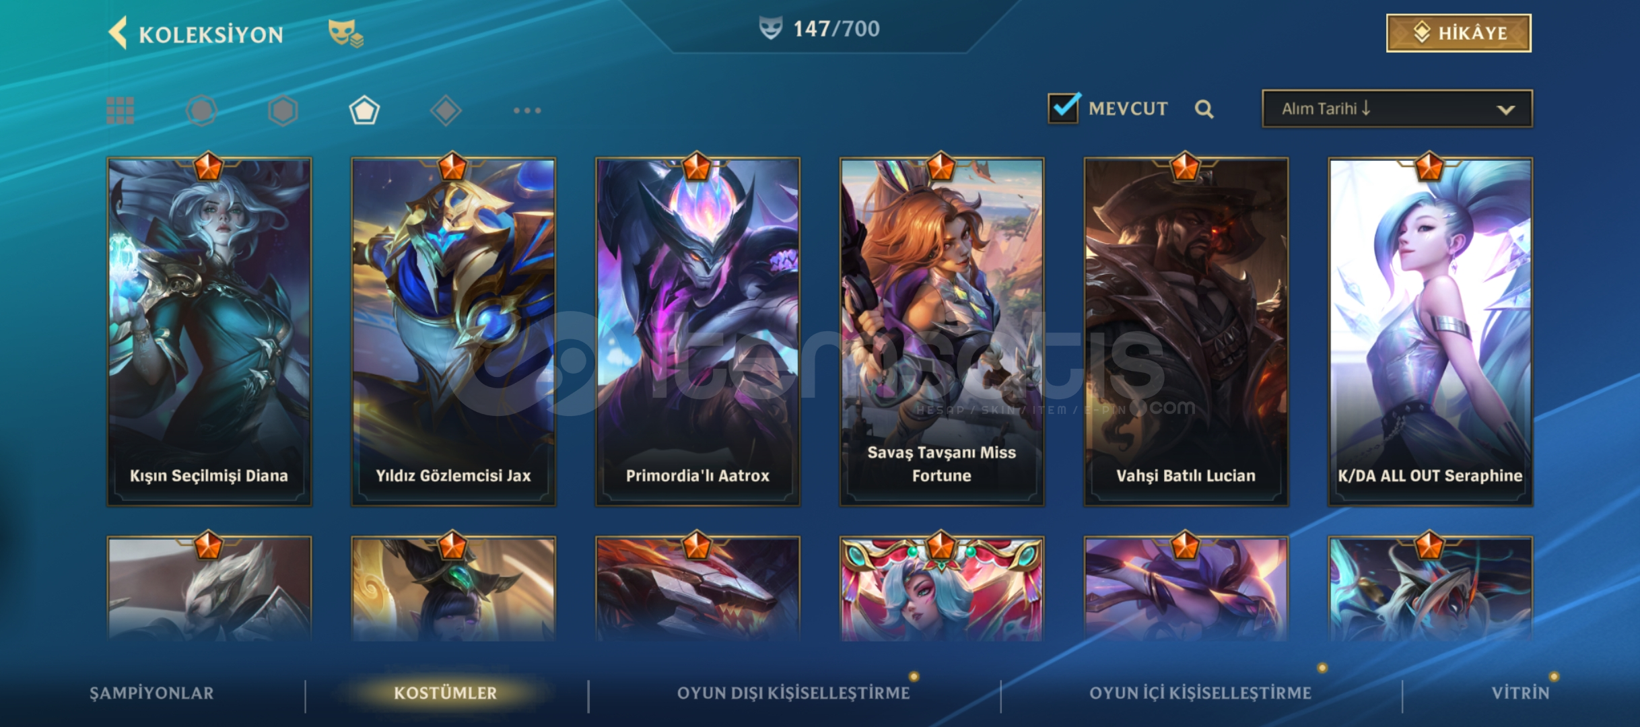
Task: Switch to the Şampiyonlar tab
Action: coord(151,693)
